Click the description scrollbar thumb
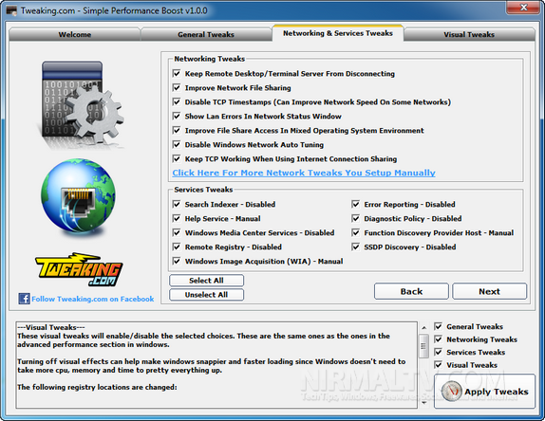This screenshot has width=545, height=421. click(423, 346)
